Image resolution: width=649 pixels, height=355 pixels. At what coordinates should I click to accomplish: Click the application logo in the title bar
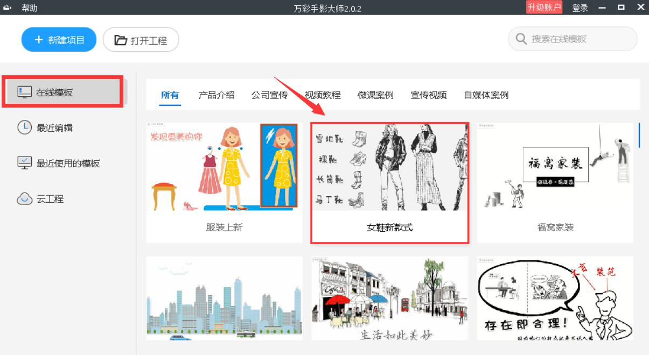6,7
